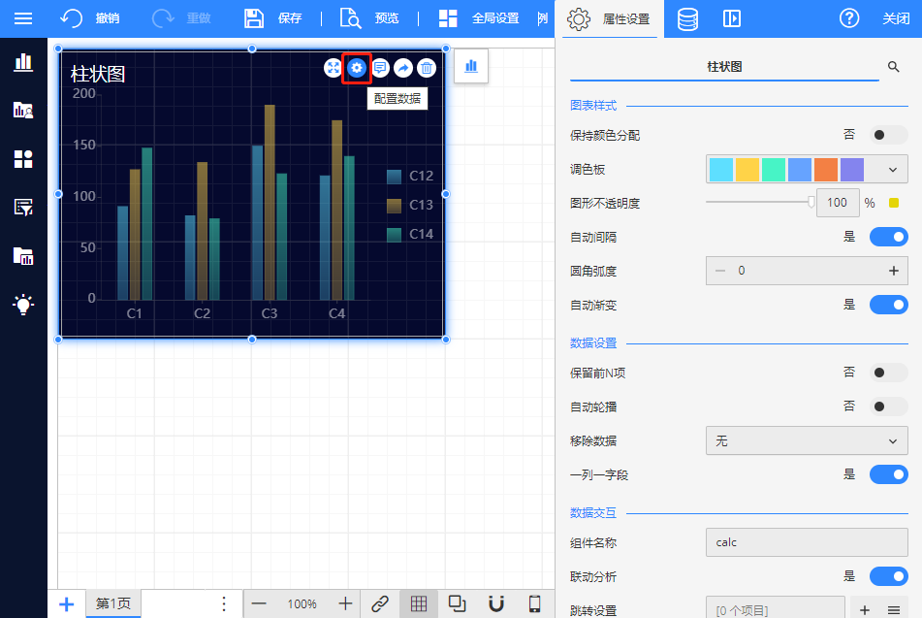Viewport: 922px width, 618px height.
Task: Click the share arrow icon on chart
Action: (x=403, y=68)
